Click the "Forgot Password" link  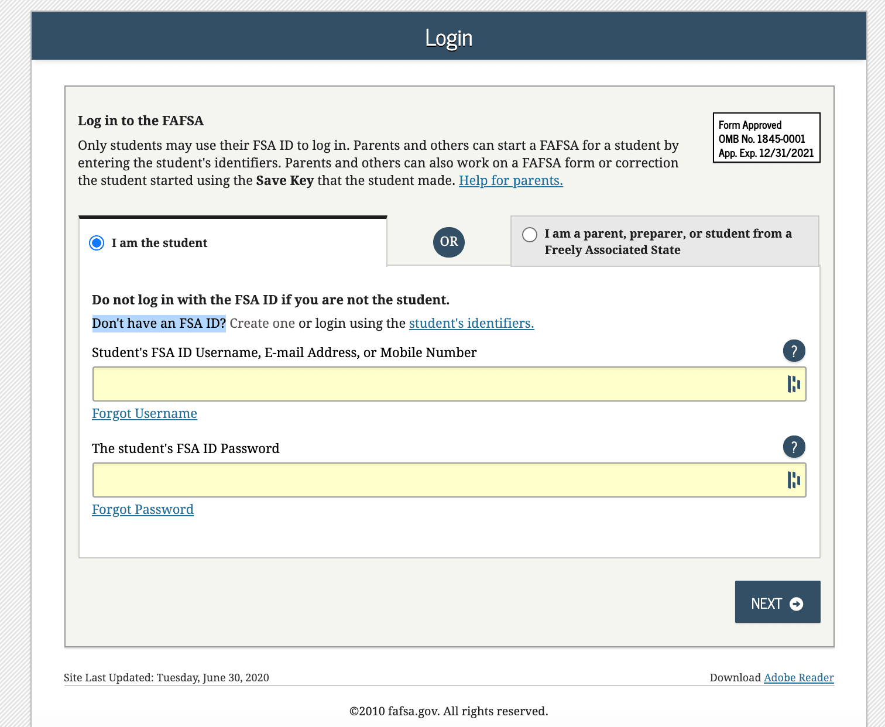pyautogui.click(x=143, y=509)
